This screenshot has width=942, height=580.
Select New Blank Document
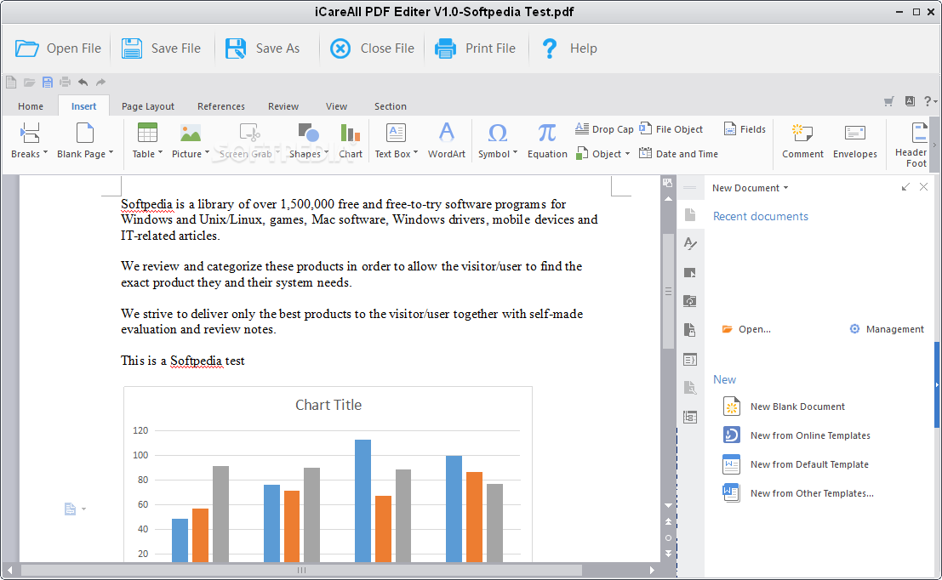click(x=784, y=407)
